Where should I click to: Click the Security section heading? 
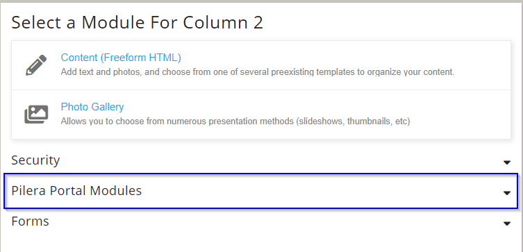pos(35,160)
